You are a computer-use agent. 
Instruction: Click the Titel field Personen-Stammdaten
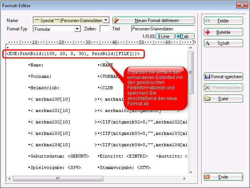coord(163,29)
